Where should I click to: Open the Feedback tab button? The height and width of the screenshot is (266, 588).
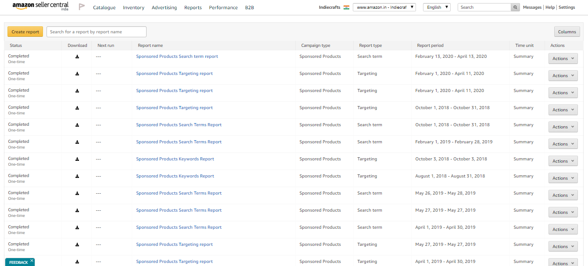coord(18,262)
